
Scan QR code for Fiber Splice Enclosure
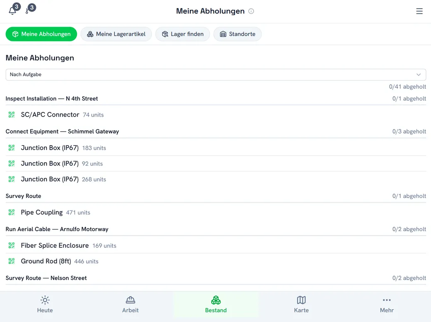12,246
